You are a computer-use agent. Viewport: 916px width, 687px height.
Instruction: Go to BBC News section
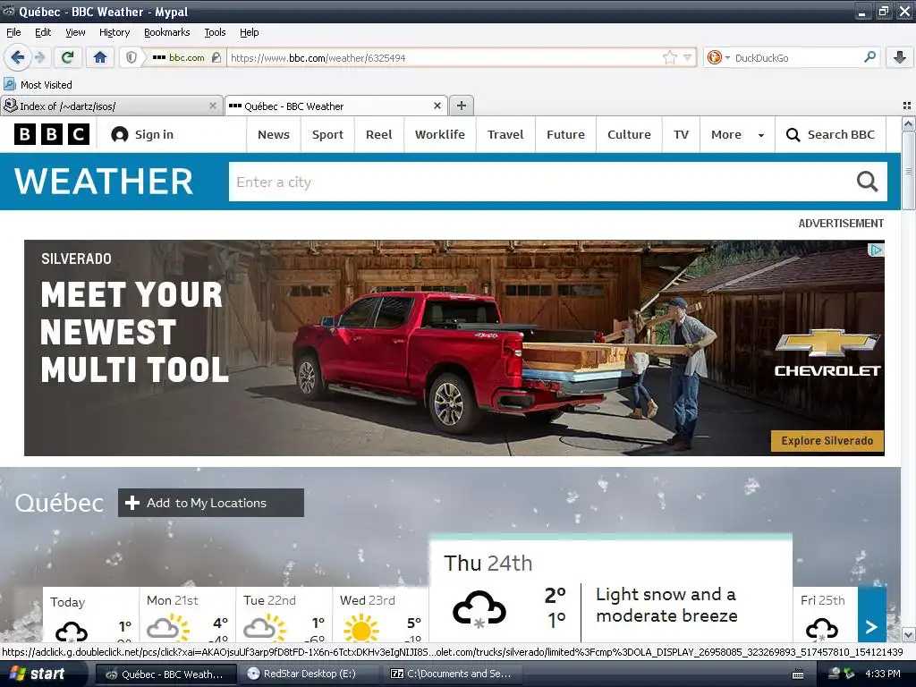click(x=274, y=134)
